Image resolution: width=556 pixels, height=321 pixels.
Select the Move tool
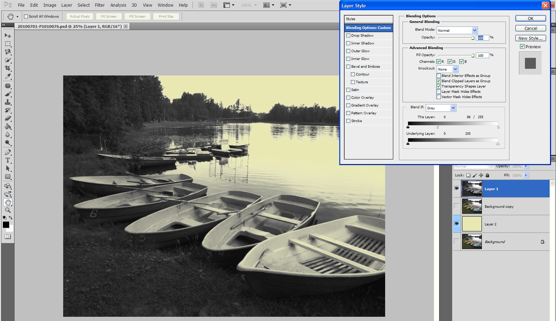click(x=8, y=35)
